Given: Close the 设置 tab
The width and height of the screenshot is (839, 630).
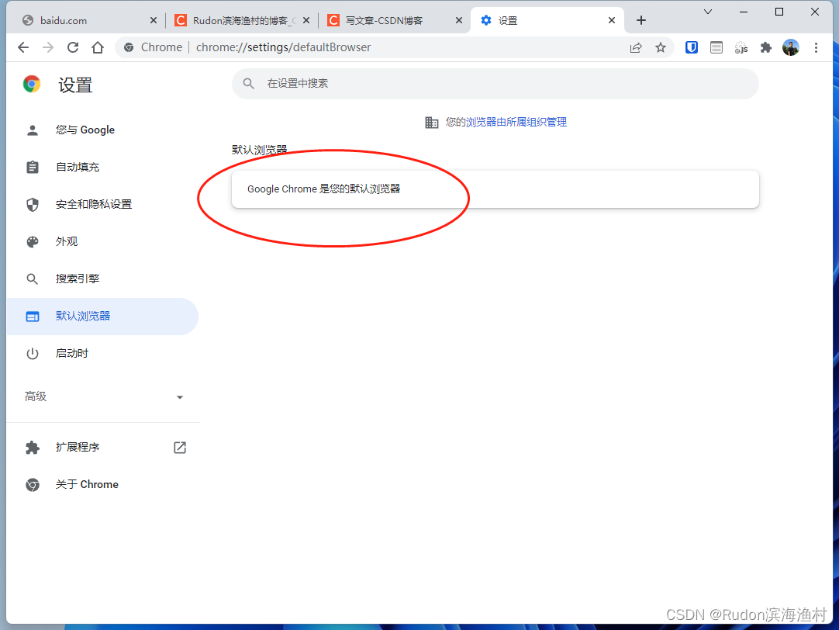Looking at the screenshot, I should pos(612,20).
